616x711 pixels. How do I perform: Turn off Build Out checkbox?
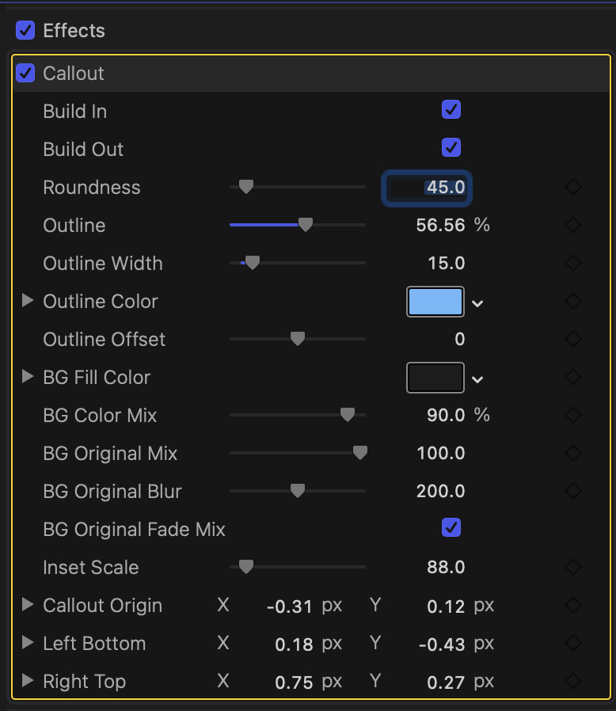click(451, 148)
